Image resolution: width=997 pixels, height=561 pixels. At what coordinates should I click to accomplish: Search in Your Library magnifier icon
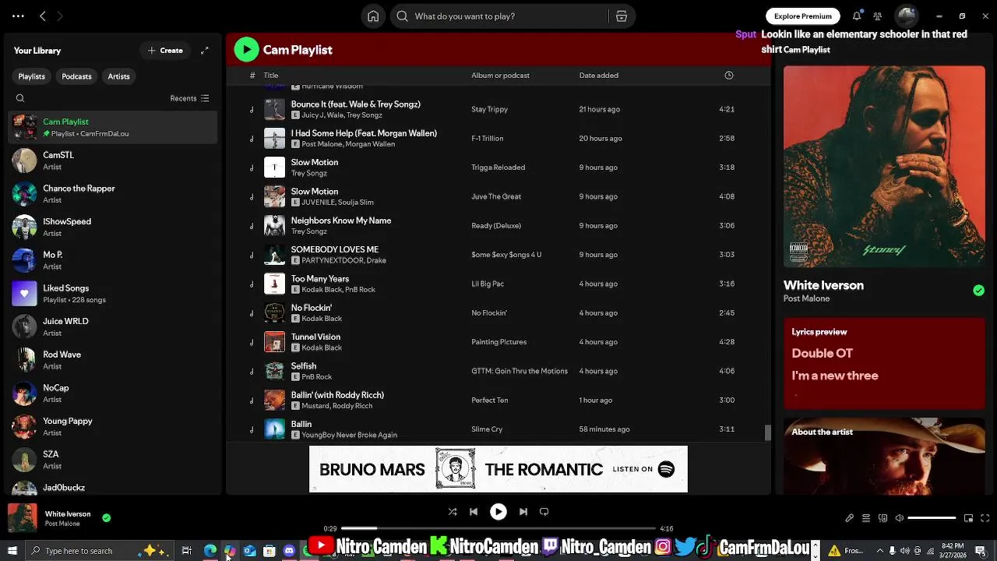[20, 98]
